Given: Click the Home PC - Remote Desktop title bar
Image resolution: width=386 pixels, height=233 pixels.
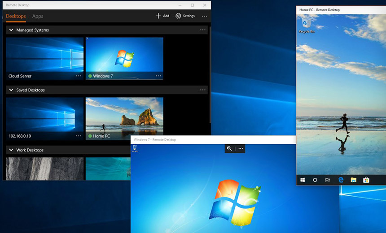Looking at the screenshot, I should coord(341,10).
